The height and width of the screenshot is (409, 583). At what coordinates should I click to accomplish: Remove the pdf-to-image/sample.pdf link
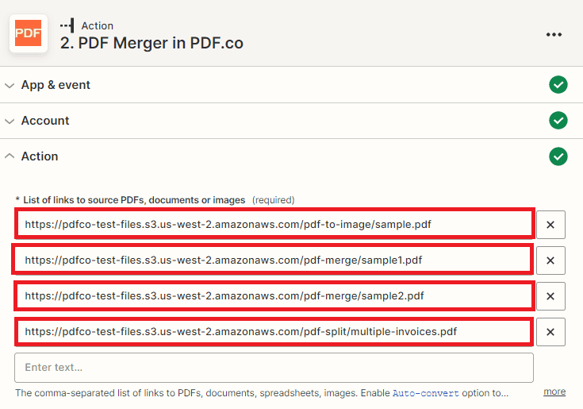(550, 225)
